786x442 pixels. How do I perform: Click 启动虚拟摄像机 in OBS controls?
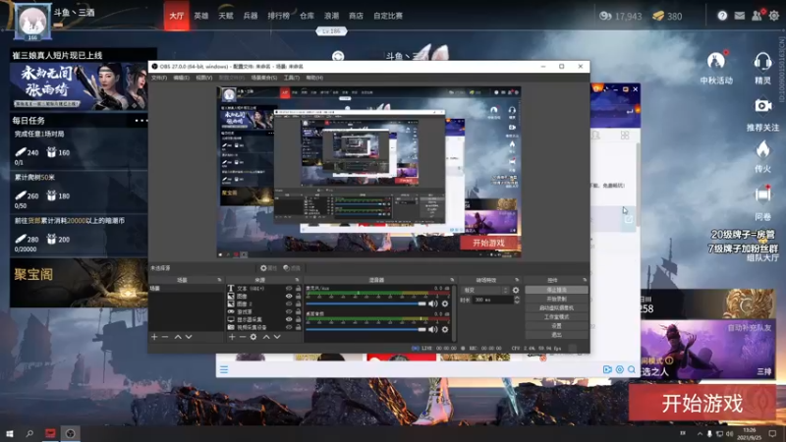coord(556,307)
